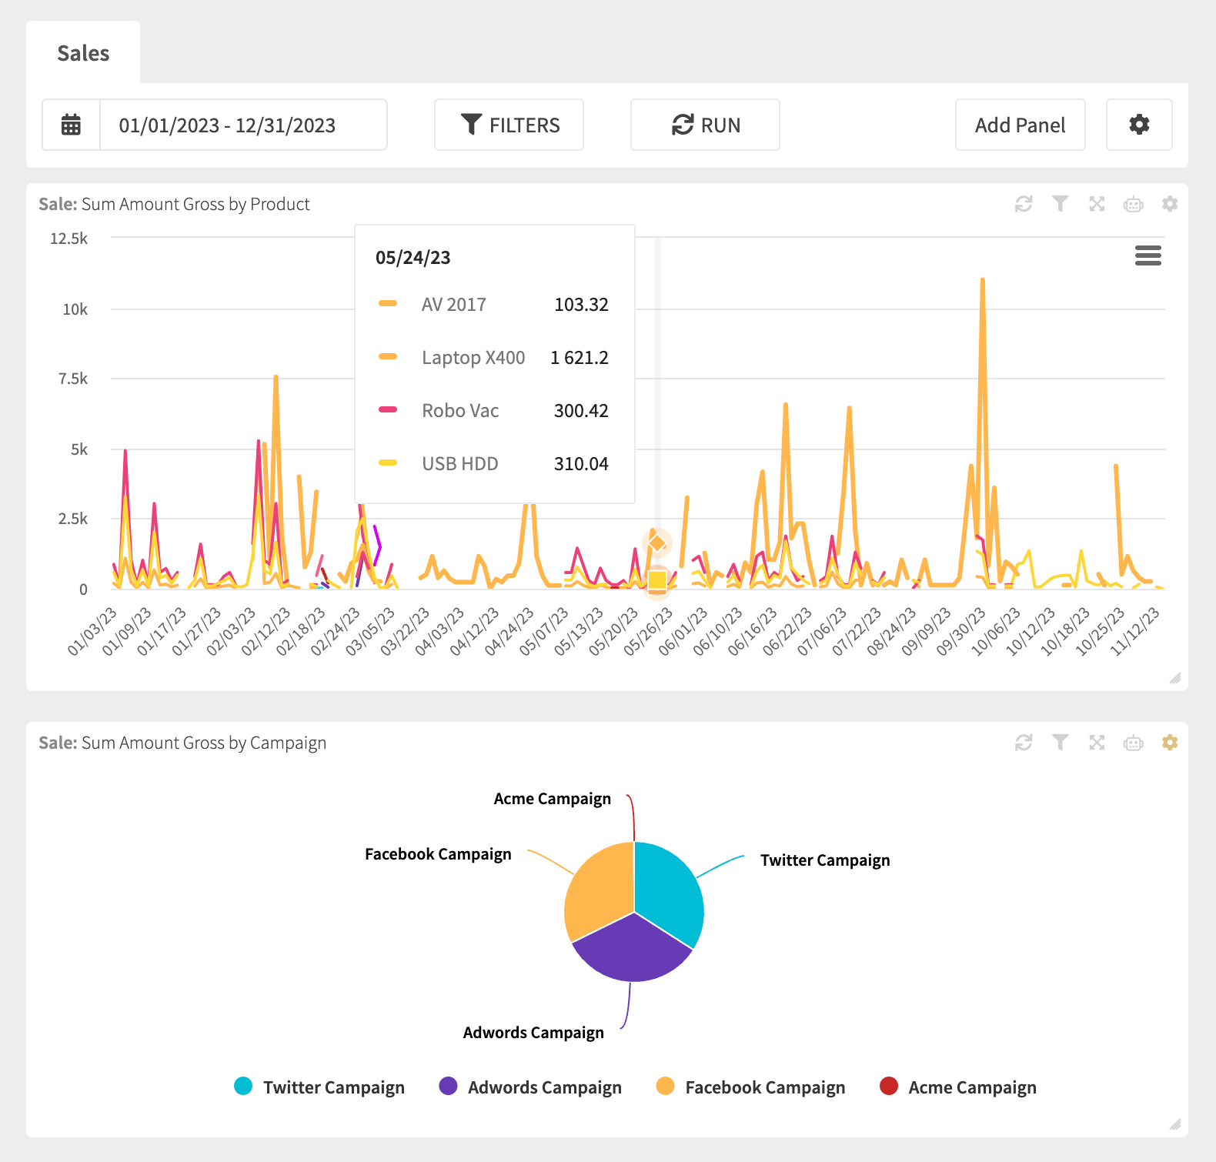
Task: Open by Product panel settings gear
Action: click(x=1170, y=204)
